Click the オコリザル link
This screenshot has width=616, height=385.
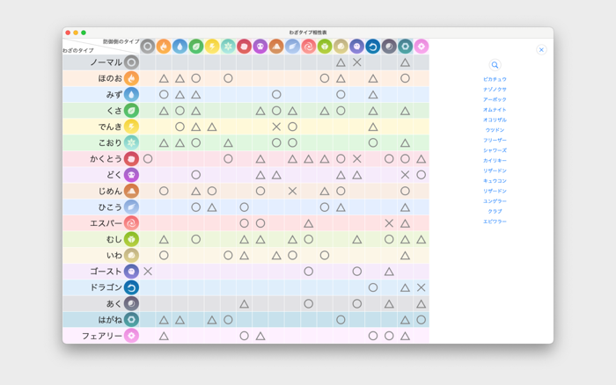[495, 120]
